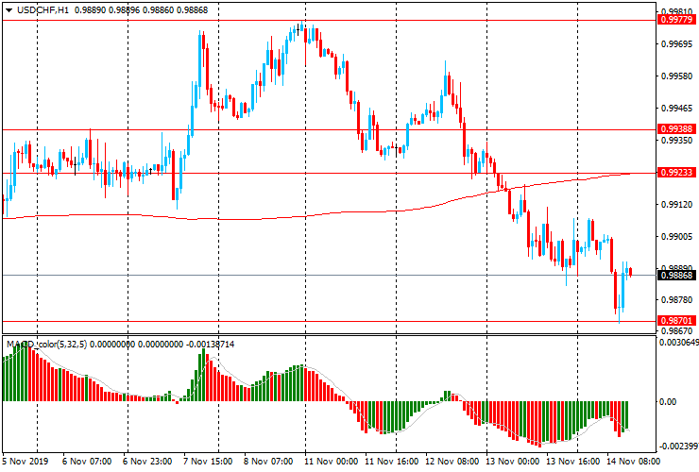
Task: Click the MACD 0.00 zero level label
Action: tap(670, 402)
